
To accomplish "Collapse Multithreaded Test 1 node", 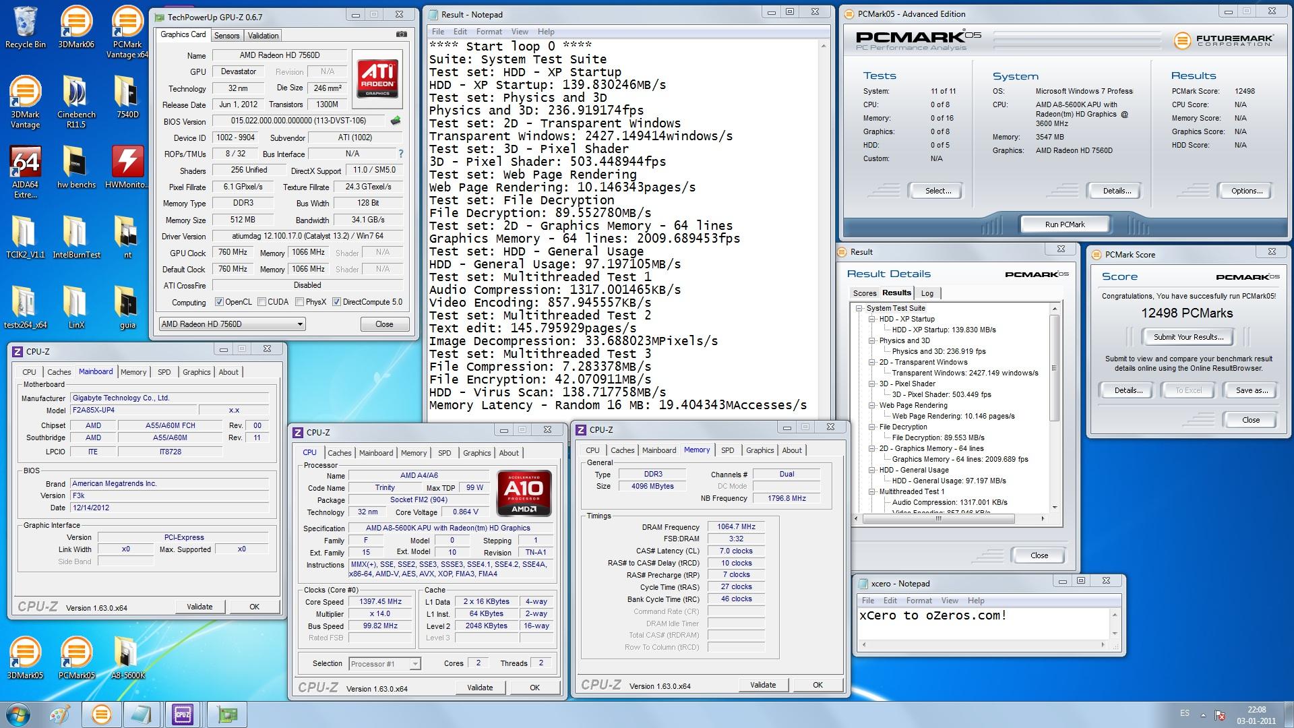I will coord(871,492).
